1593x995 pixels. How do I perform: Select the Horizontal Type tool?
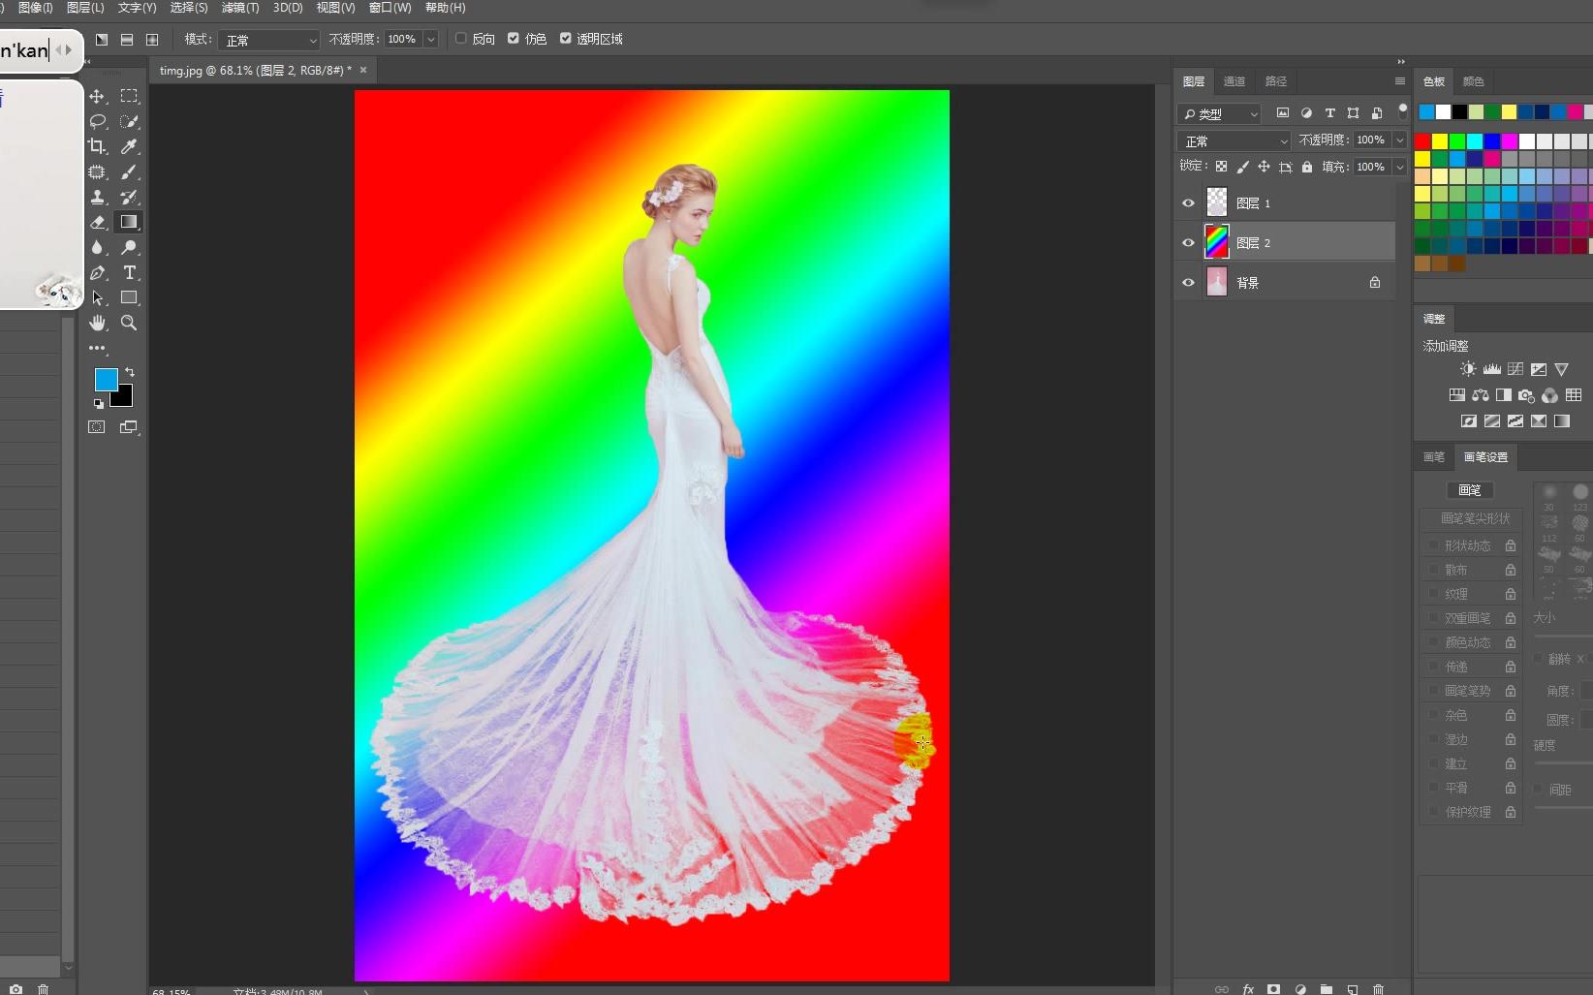pyautogui.click(x=129, y=272)
